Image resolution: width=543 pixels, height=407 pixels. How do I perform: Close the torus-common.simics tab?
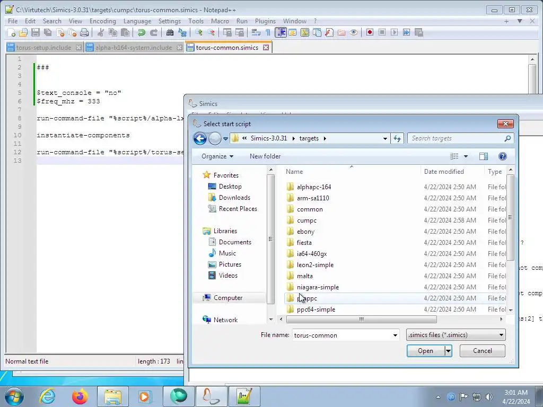[266, 47]
